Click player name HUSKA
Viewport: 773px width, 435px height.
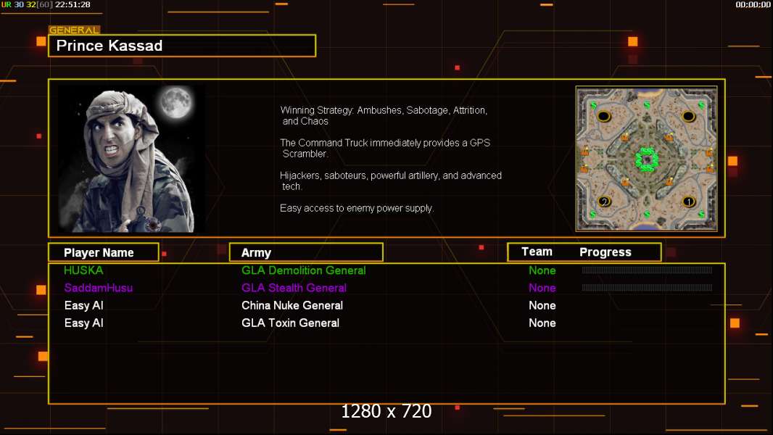point(83,270)
